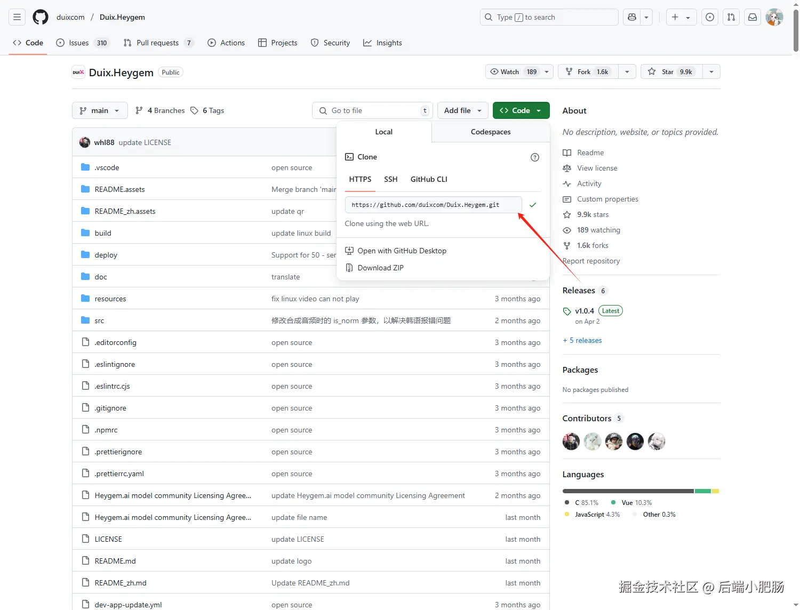Image resolution: width=800 pixels, height=610 pixels.
Task: Open the src folder icon
Action: pos(85,320)
